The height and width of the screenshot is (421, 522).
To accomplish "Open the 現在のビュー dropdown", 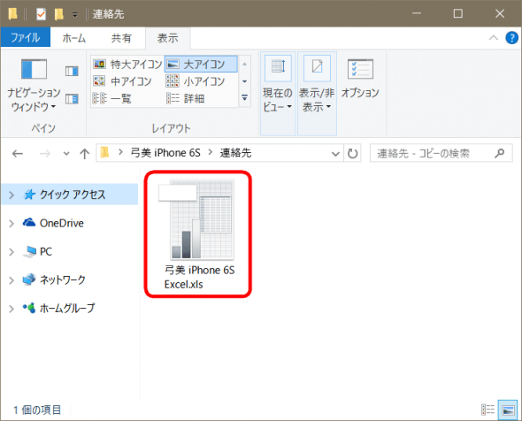I will 278,93.
